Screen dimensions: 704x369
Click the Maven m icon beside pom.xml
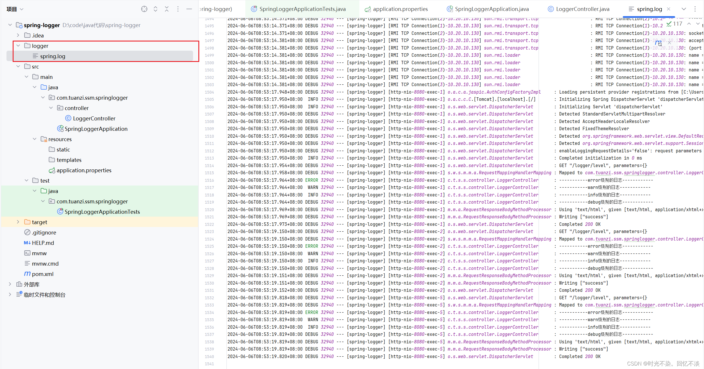pyautogui.click(x=27, y=274)
